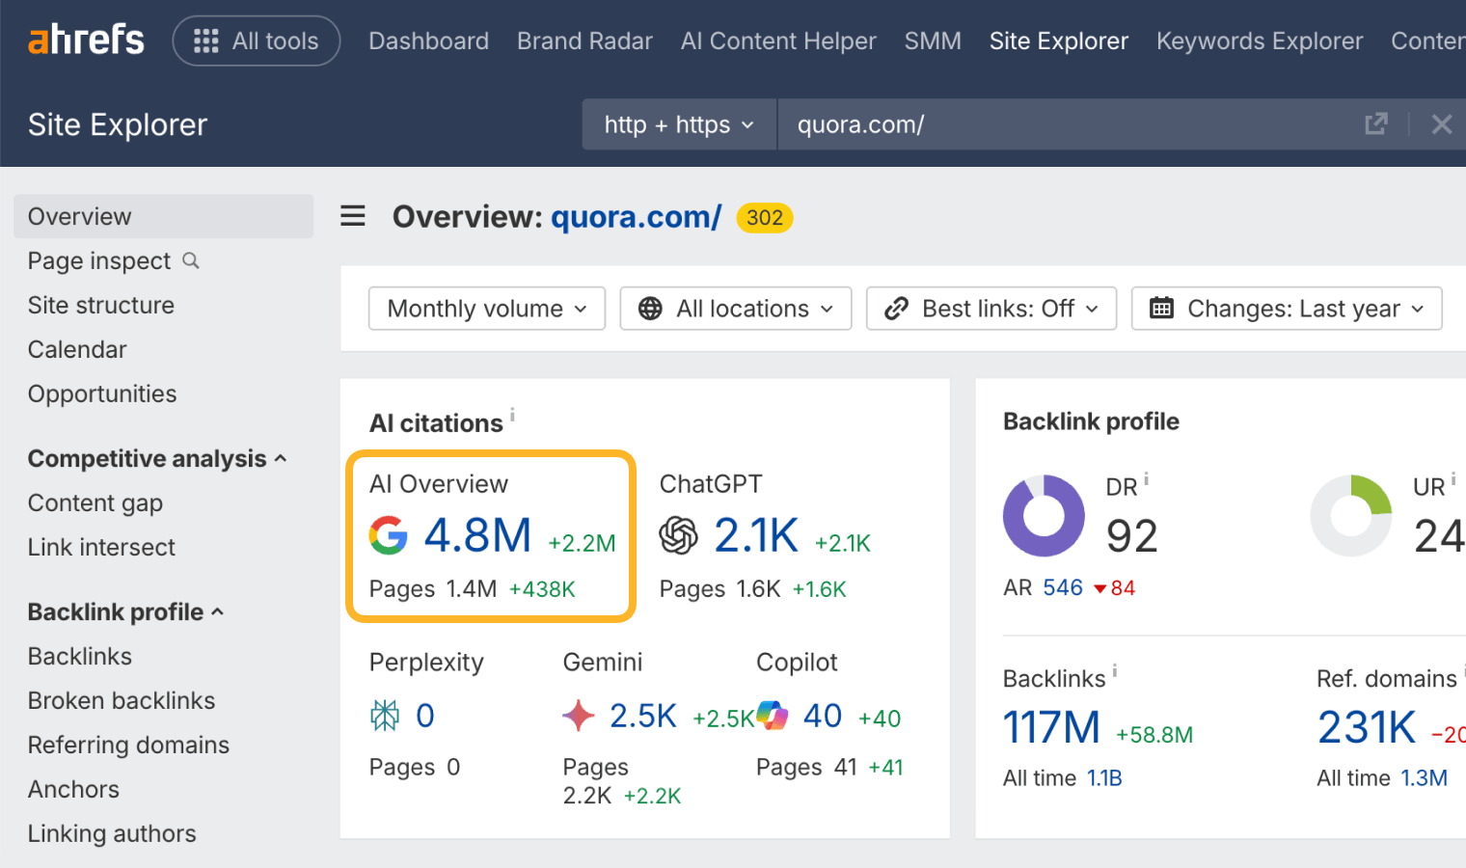Click the quora.com/ overview title link
The width and height of the screenshot is (1466, 868).
tap(636, 217)
